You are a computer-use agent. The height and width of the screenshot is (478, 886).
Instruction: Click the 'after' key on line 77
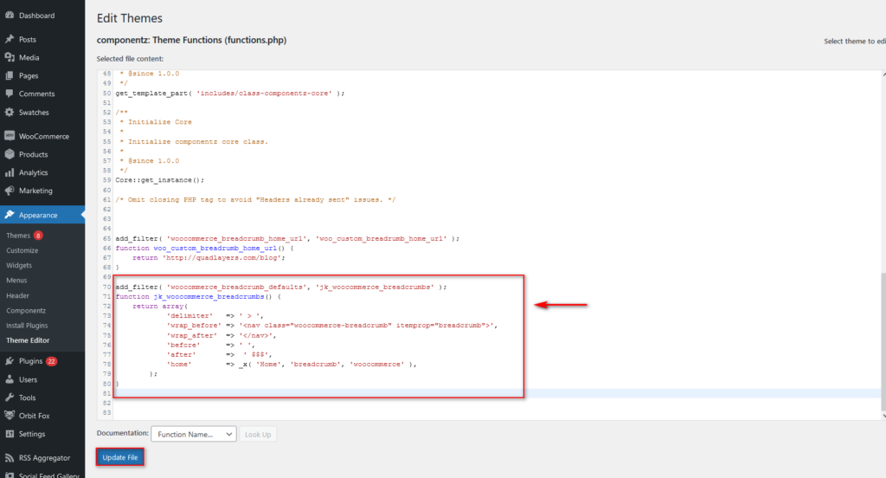181,354
